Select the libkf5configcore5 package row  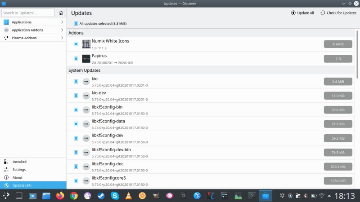[x=211, y=181]
